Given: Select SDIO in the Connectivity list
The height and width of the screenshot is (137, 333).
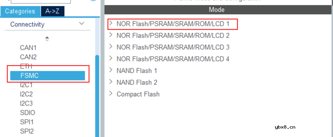Looking at the screenshot, I should 27,113.
